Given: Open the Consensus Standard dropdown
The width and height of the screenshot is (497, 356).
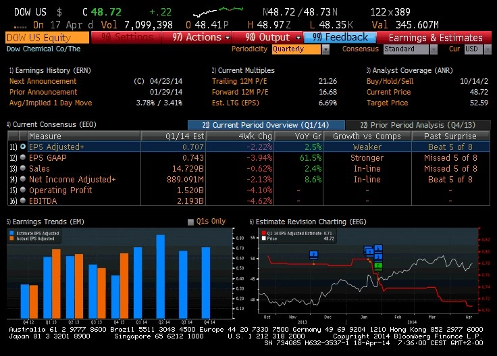Looking at the screenshot, I should click(x=410, y=49).
